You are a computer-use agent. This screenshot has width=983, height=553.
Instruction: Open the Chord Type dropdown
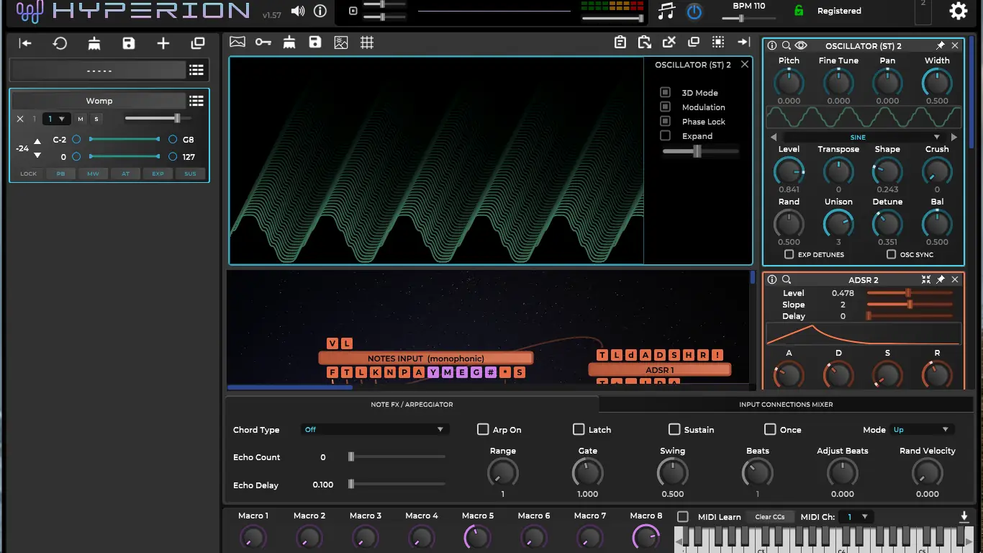pyautogui.click(x=374, y=430)
